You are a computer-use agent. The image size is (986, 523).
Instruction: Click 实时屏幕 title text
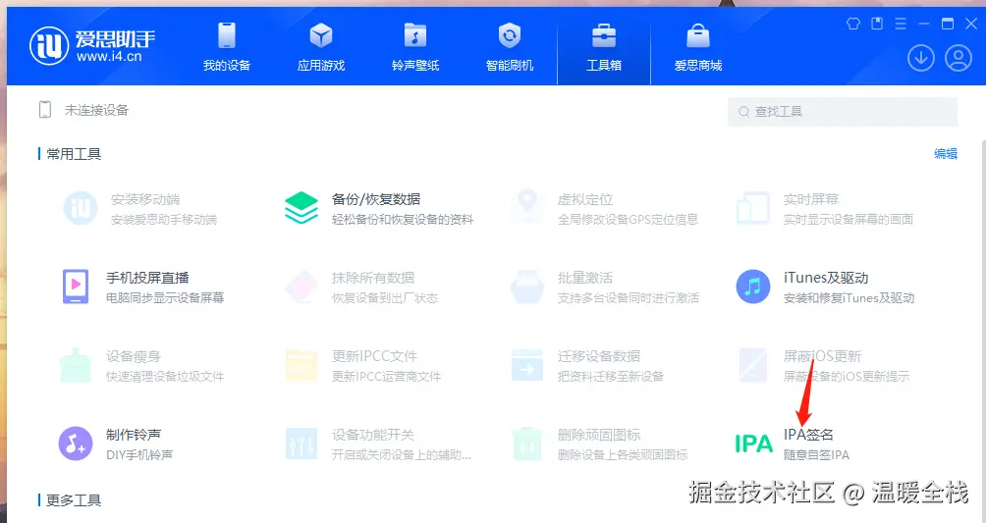point(811,199)
